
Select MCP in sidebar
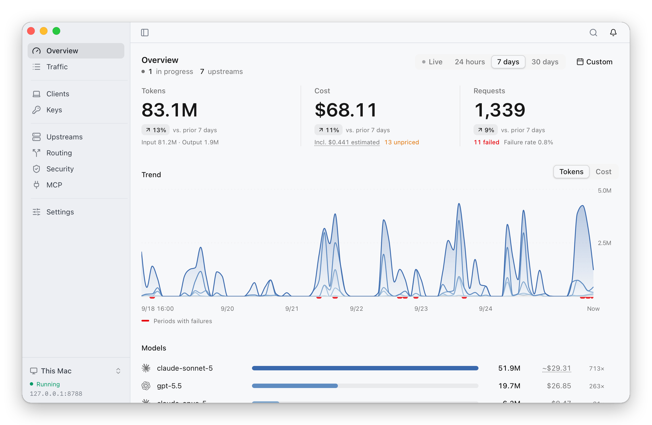click(76, 185)
